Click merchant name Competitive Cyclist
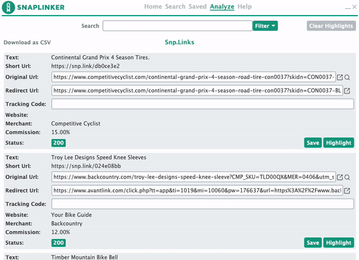359x260 pixels. point(76,123)
